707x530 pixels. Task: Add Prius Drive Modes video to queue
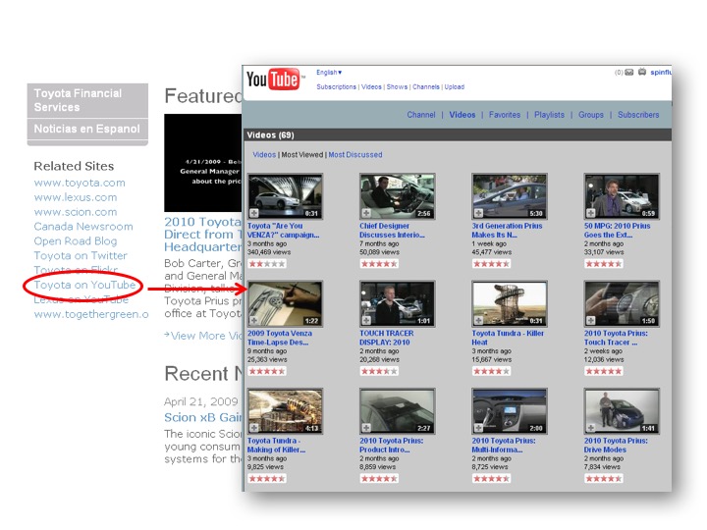tap(590, 428)
